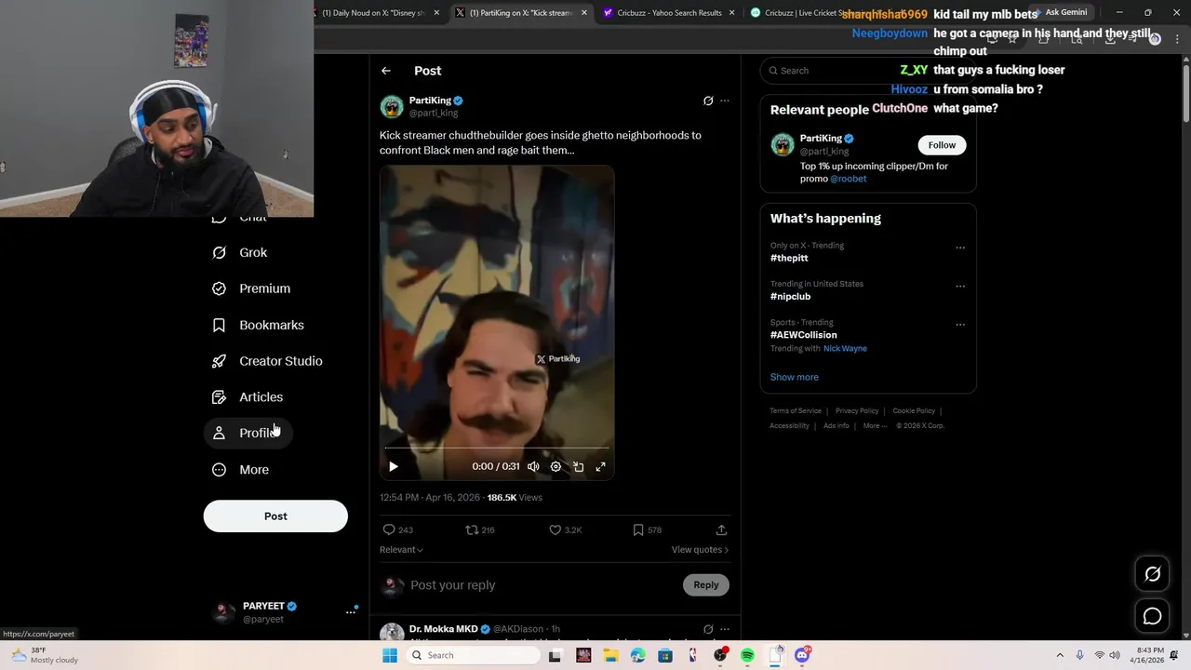Open File Explorer from the taskbar
Viewport: 1191px width, 670px height.
click(610, 655)
